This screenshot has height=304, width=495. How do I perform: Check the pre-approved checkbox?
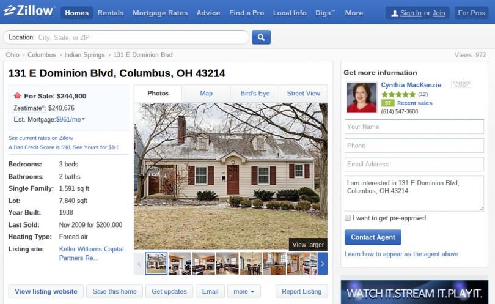point(348,218)
